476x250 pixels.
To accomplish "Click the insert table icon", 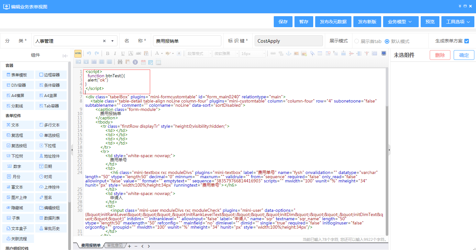I will coord(320,53).
